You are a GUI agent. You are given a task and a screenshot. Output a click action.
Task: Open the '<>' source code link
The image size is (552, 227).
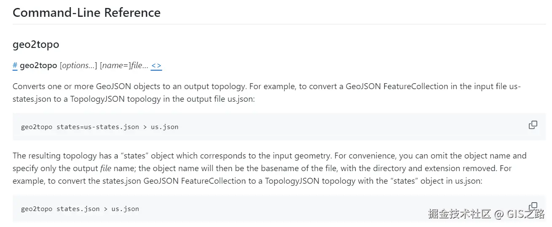click(156, 66)
